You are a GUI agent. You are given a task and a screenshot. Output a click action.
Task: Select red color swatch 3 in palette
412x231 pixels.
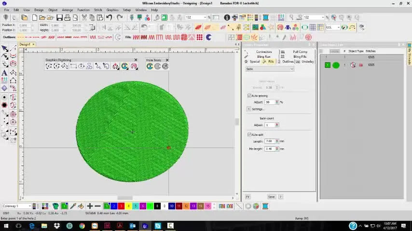(x=121, y=206)
